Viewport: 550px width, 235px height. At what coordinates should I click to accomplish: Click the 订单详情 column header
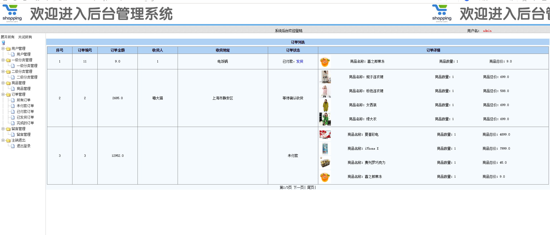tap(433, 50)
